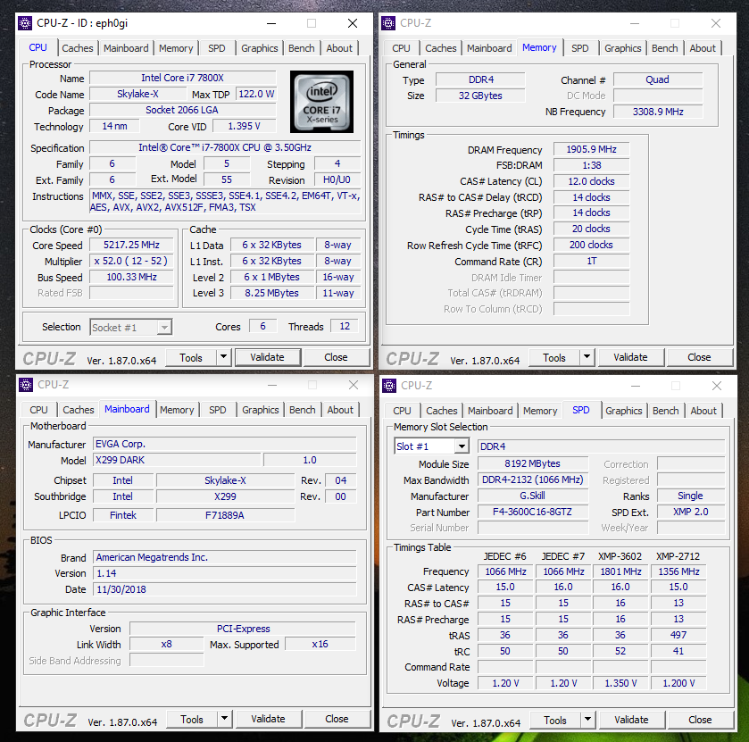Click the CPU-Z app icon in the Mainboard window title bar
Viewport: 749px width, 742px height.
26,385
